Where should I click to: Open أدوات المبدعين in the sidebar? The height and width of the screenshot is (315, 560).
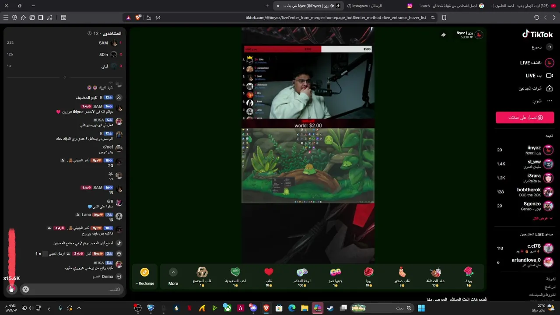coord(535,88)
